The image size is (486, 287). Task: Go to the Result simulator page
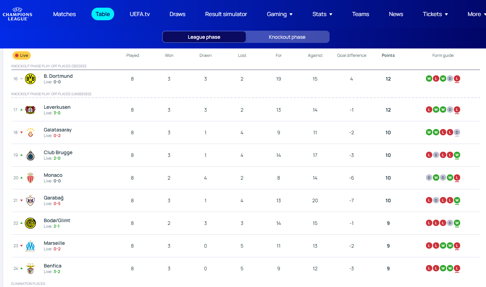[x=226, y=14]
